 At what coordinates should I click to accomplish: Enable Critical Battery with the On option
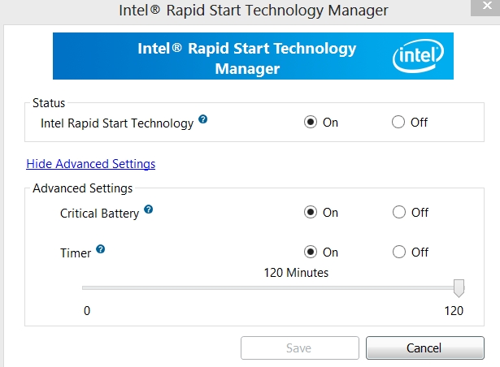click(x=311, y=213)
